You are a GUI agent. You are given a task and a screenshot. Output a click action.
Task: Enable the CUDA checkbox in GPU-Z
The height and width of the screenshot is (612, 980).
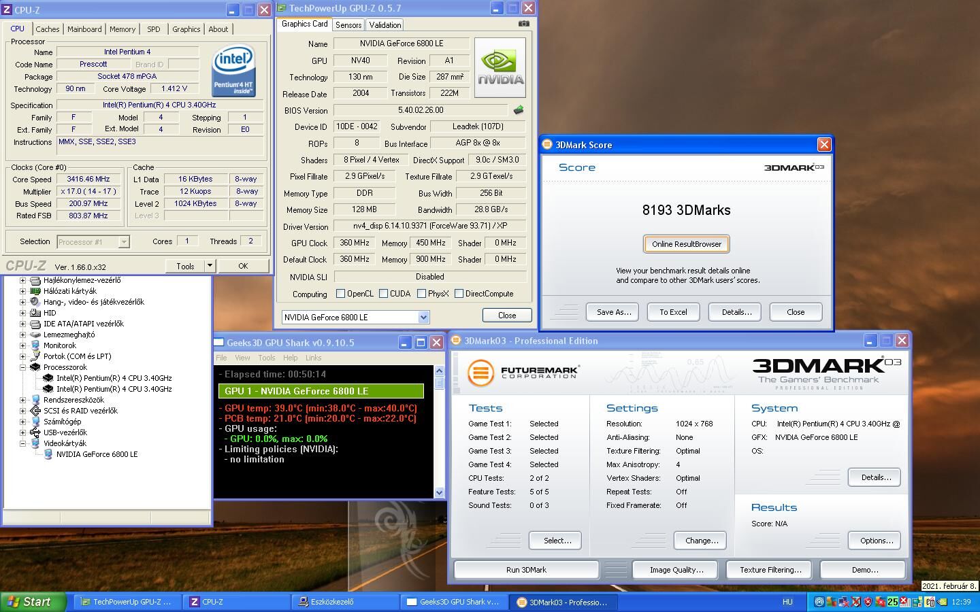[x=384, y=294]
